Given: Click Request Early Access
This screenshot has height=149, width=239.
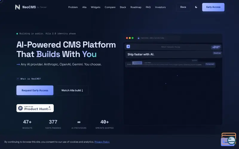Looking at the screenshot, I should (35, 90).
